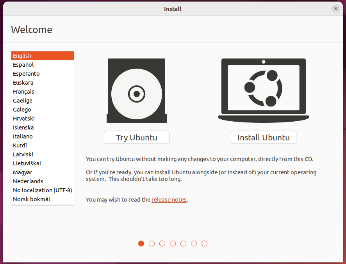Select Français language
This screenshot has height=264, width=346.
[x=43, y=92]
